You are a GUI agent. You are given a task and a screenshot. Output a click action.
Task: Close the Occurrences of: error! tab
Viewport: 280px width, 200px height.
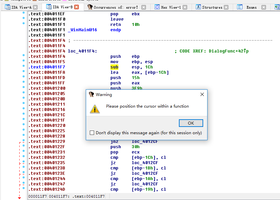tap(143, 7)
